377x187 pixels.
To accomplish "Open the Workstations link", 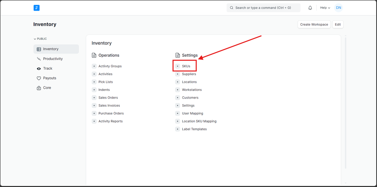I will [x=192, y=90].
